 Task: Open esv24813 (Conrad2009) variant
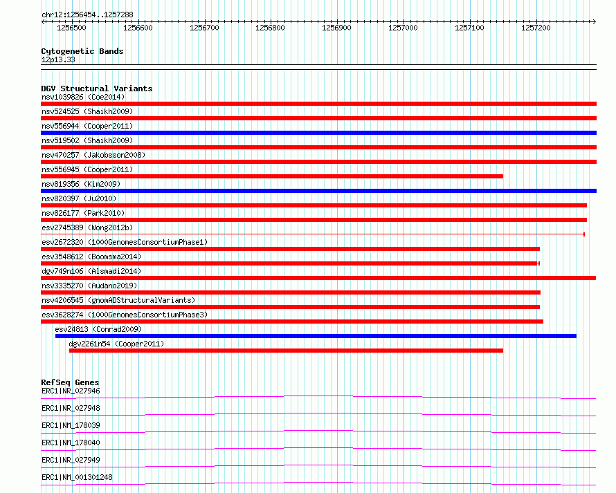pyautogui.click(x=98, y=329)
